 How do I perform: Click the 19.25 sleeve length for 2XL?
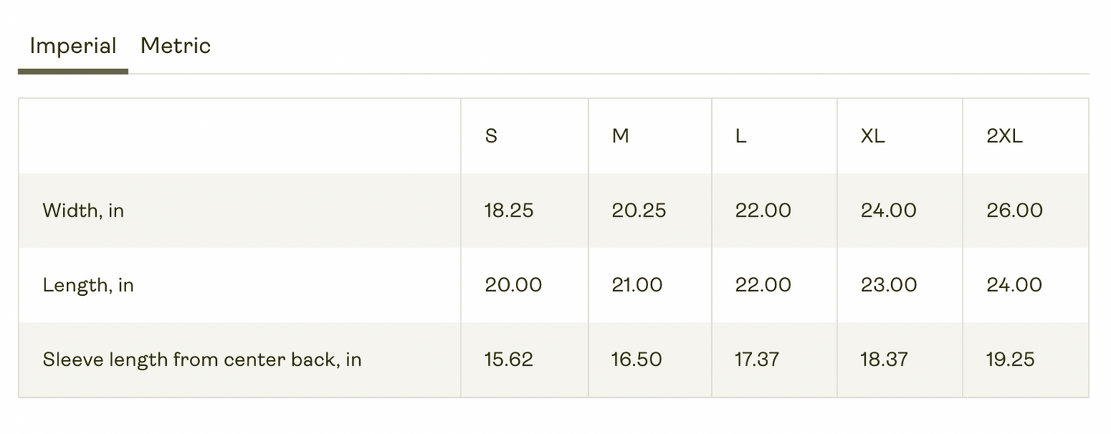point(1011,359)
